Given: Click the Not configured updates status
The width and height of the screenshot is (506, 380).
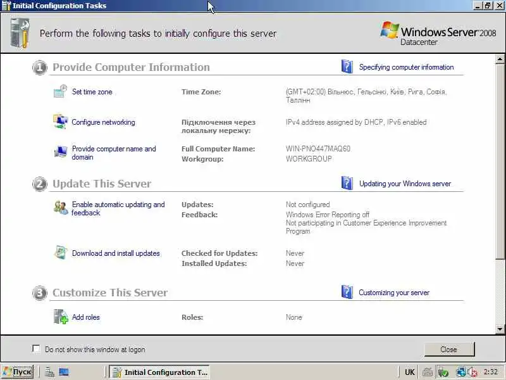Looking at the screenshot, I should point(308,205).
